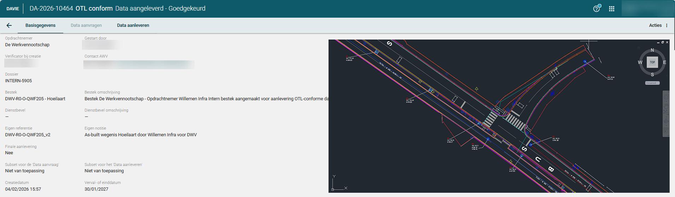This screenshot has width=675, height=197.
Task: Click the South compass direction letter
Action: click(x=652, y=74)
